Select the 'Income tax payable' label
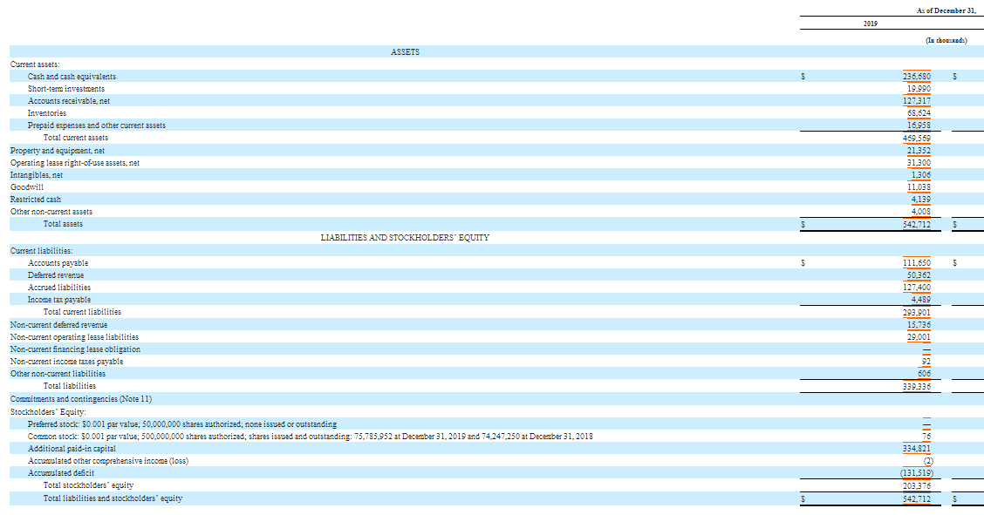 pyautogui.click(x=59, y=300)
